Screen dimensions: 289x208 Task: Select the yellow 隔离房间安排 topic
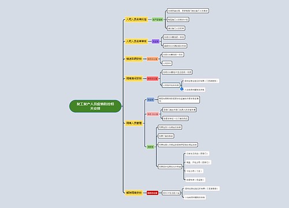134,79
